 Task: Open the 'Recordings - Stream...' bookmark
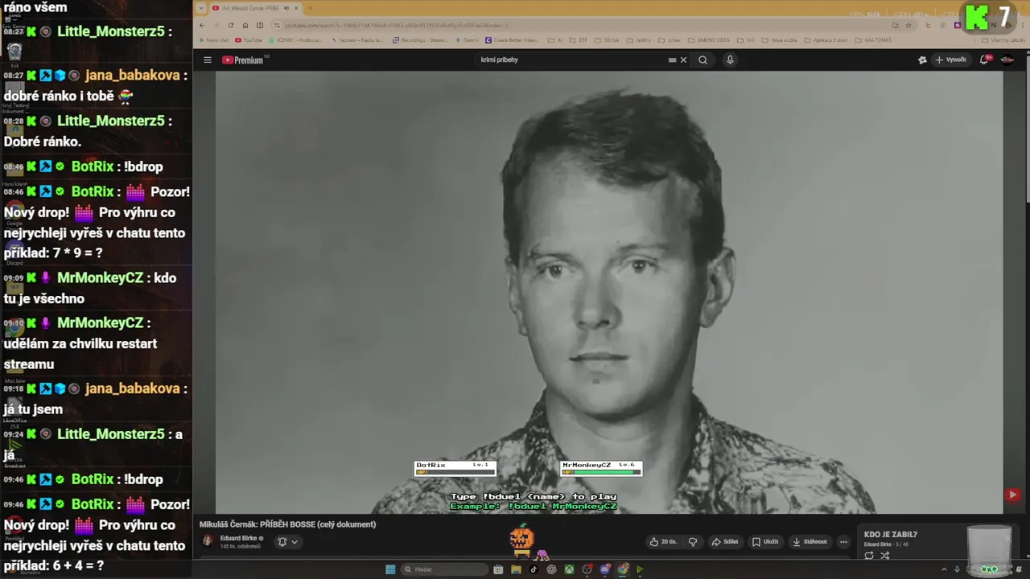coord(419,39)
